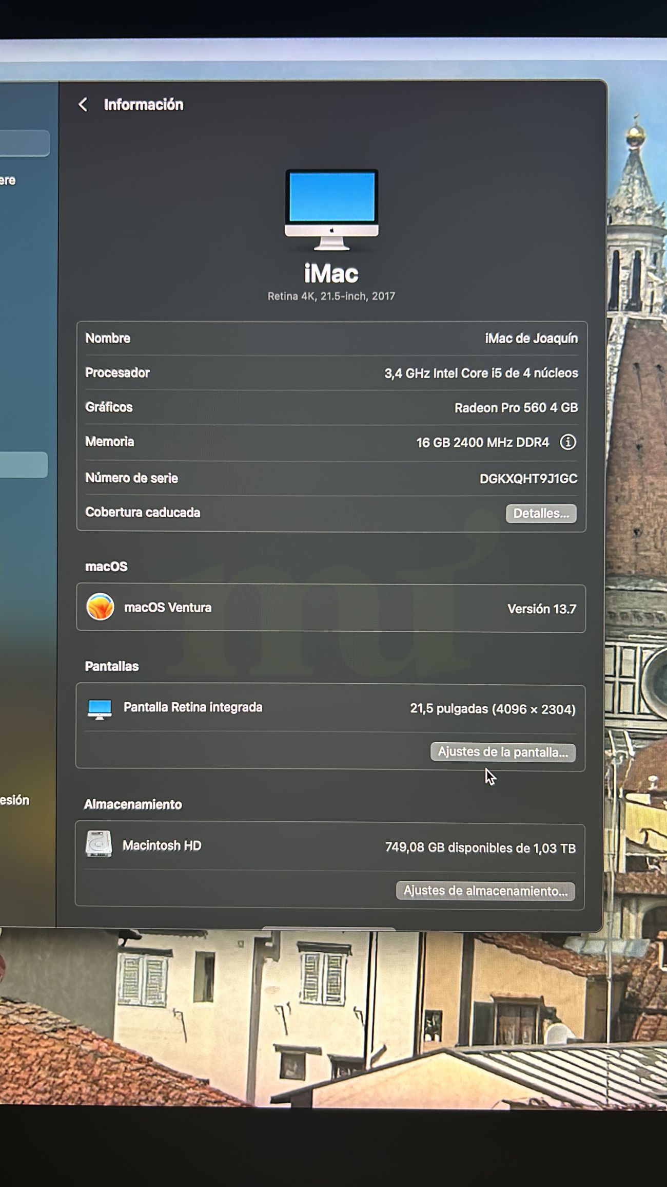The width and height of the screenshot is (667, 1187).
Task: Click "749,08 GB disponibles de 1,03 TB"
Action: (x=480, y=847)
